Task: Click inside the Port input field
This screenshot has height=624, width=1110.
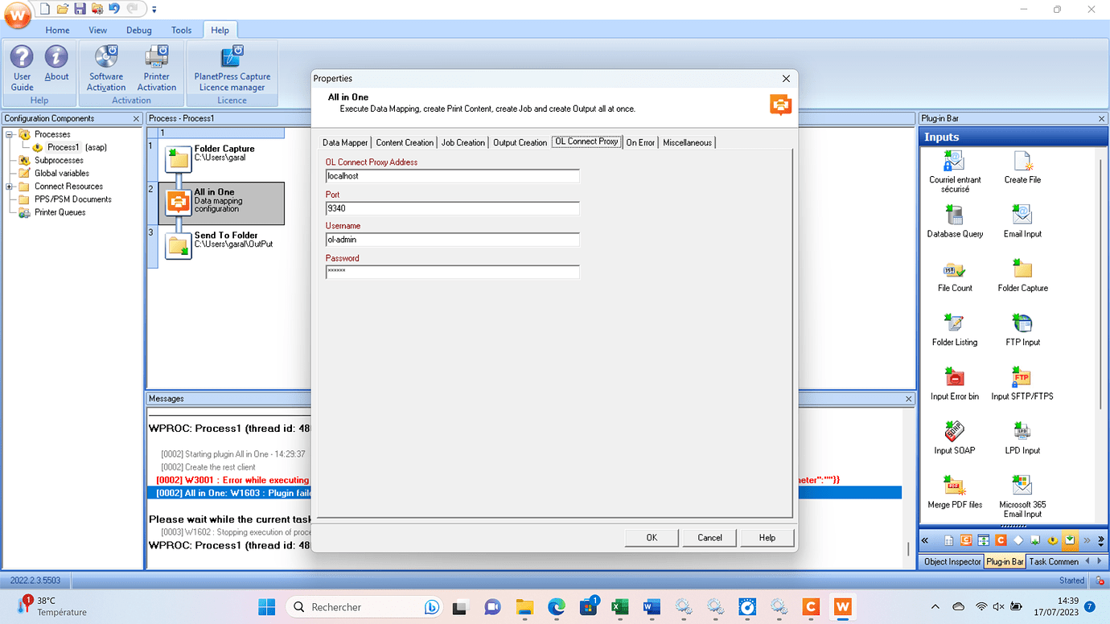Action: pos(450,207)
